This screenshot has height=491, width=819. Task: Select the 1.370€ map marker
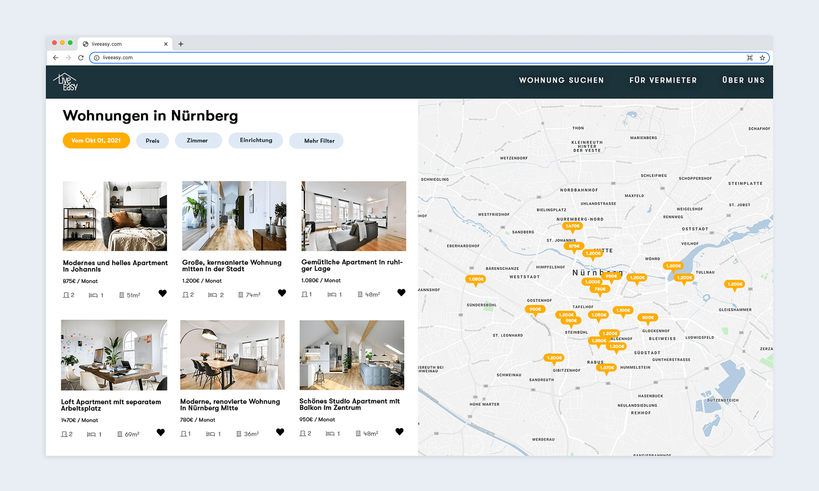[606, 368]
